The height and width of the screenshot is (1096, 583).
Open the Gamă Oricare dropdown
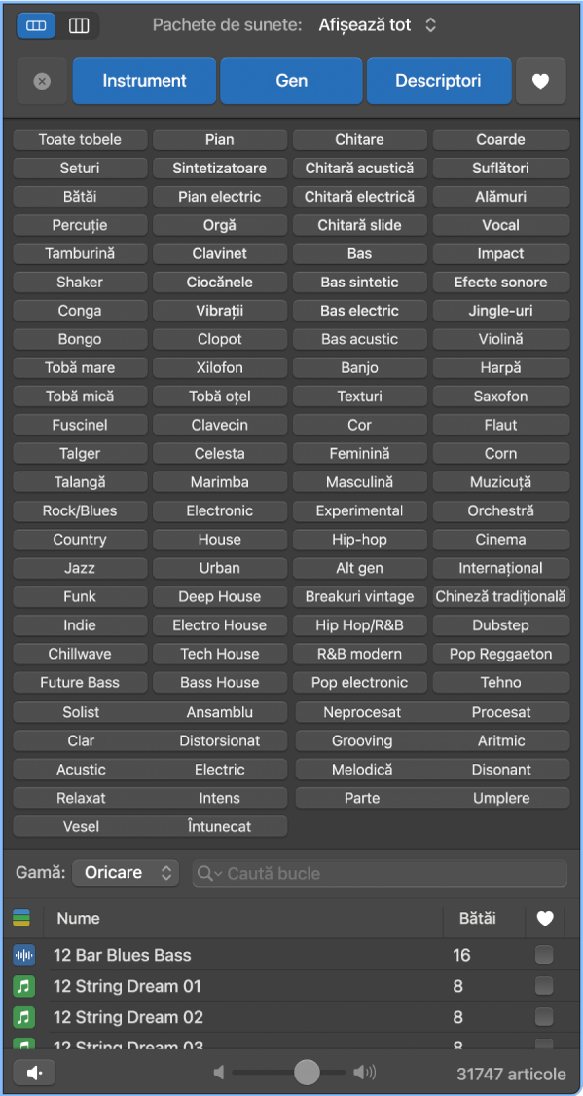126,873
